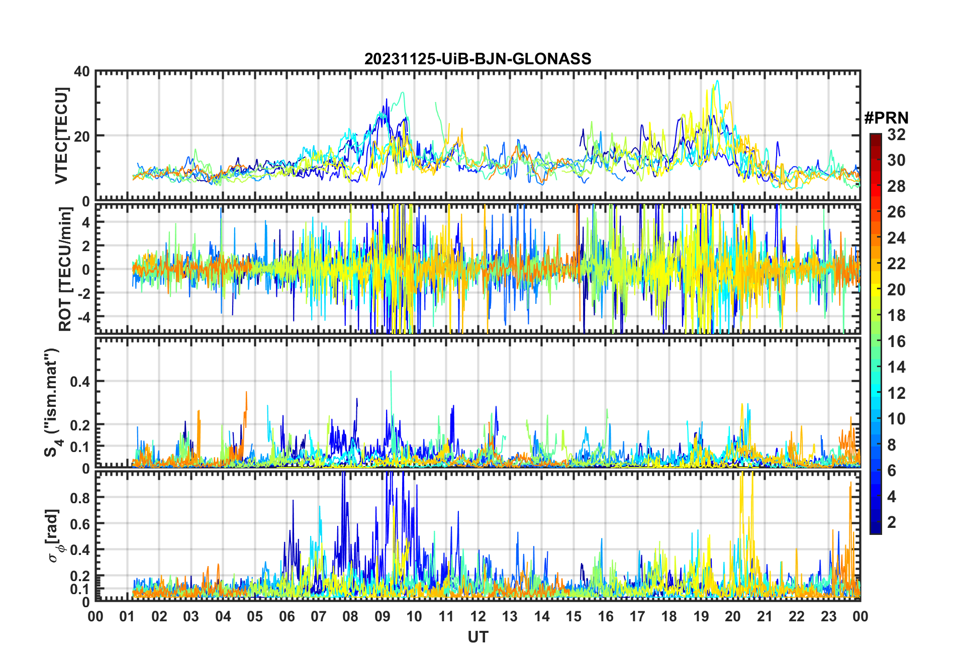Select the "UT" x-axis label
The width and height of the screenshot is (956, 668).
tap(477, 637)
